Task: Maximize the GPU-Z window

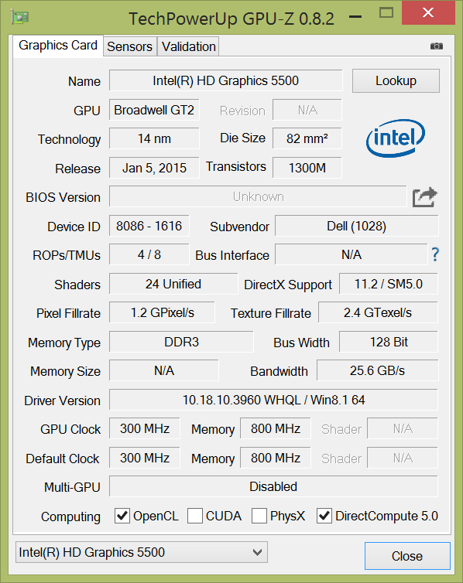Action: [386, 13]
